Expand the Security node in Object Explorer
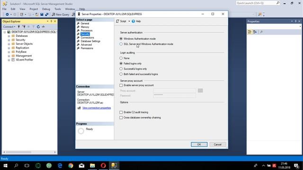Viewport: 303px width, 170px height. pyautogui.click(x=9, y=40)
